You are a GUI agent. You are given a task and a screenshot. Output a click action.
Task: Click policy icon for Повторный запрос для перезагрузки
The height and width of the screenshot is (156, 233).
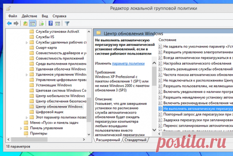click(x=160, y=114)
